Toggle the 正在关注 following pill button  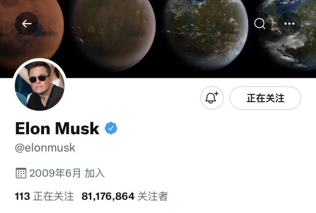pyautogui.click(x=265, y=98)
